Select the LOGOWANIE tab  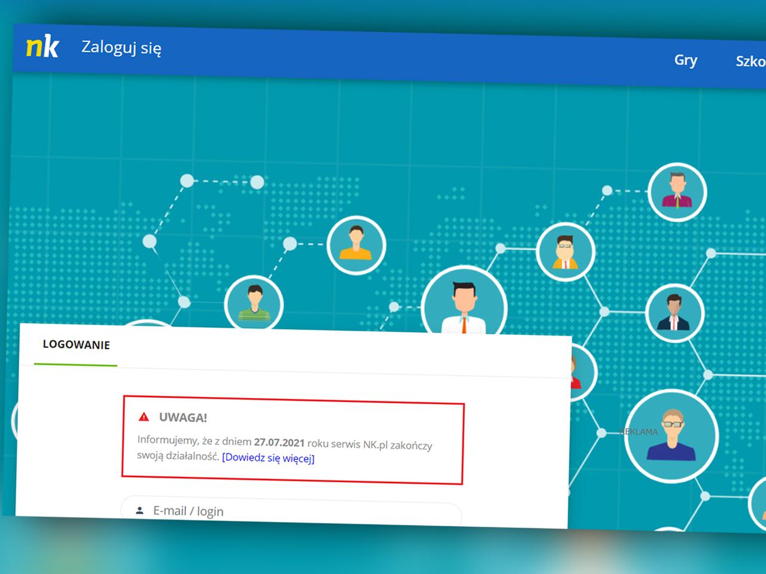tap(76, 344)
